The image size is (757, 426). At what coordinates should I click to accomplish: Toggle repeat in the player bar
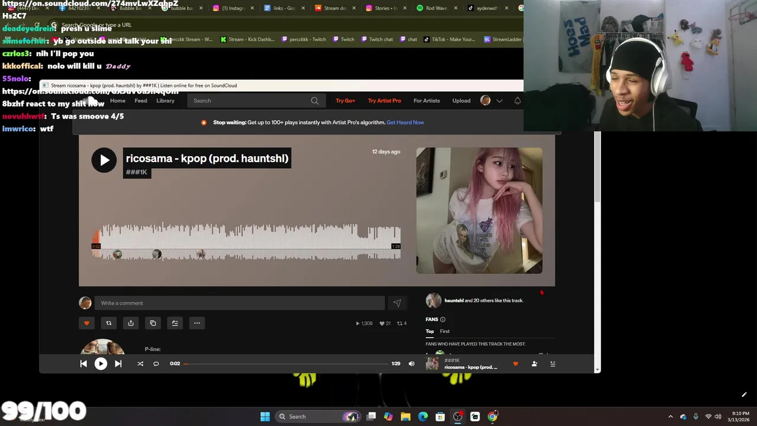pyautogui.click(x=156, y=364)
